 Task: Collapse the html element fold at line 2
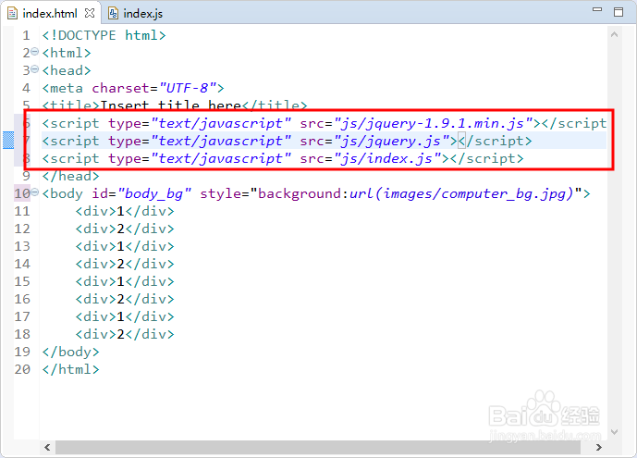[x=35, y=52]
